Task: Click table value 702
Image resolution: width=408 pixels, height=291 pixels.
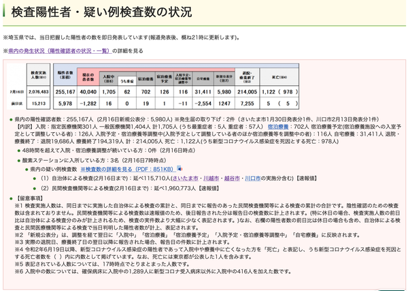Action: click(x=146, y=92)
